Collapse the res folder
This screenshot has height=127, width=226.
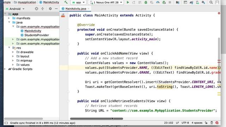(x=9, y=48)
